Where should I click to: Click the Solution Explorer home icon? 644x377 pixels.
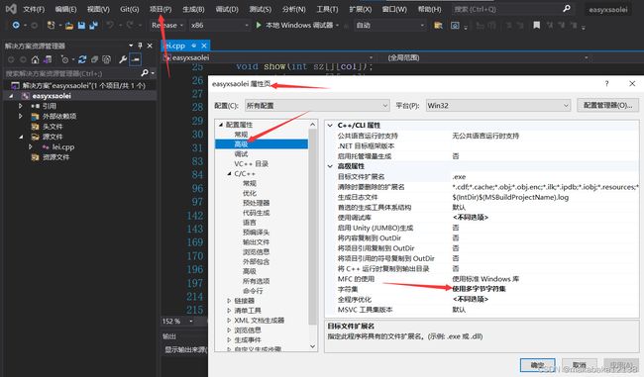point(35,60)
